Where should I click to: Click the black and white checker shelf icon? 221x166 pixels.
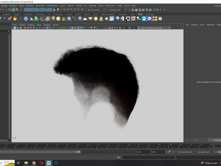click(x=128, y=19)
